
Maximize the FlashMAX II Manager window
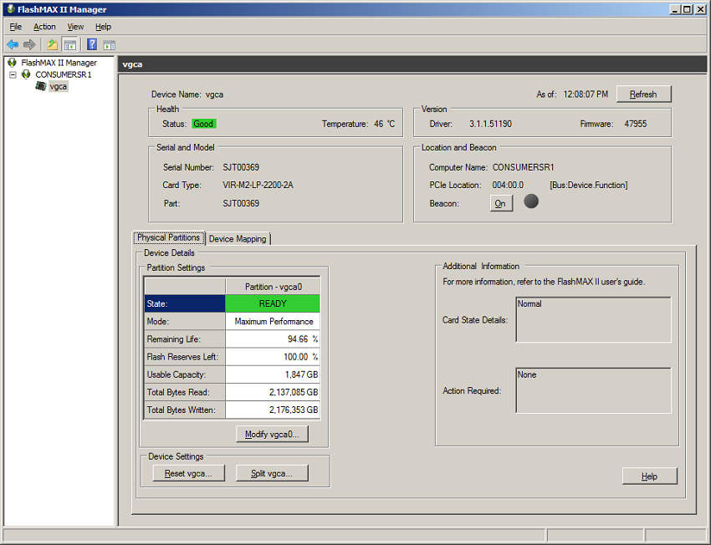(x=688, y=9)
